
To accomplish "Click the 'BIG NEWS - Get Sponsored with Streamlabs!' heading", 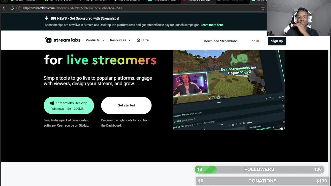I will pos(85,18).
